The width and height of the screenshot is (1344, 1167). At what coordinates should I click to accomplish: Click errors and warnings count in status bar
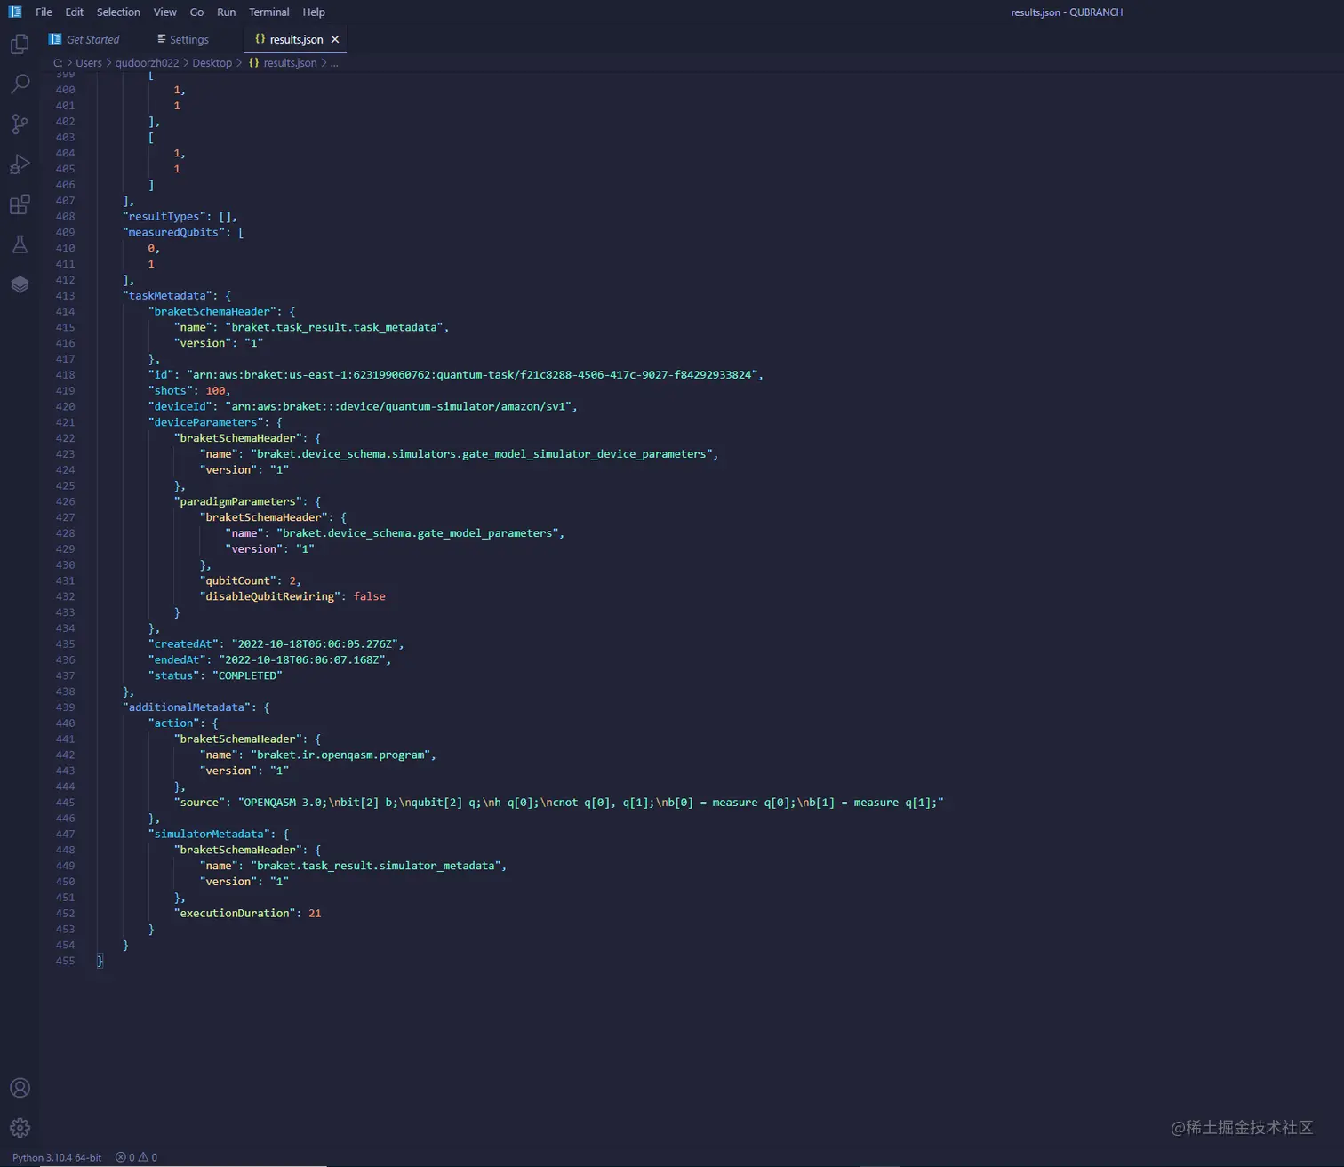click(x=136, y=1157)
